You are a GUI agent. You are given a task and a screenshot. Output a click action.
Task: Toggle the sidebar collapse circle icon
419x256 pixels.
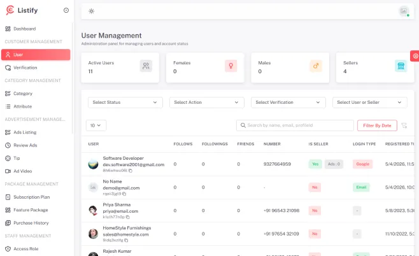click(66, 10)
